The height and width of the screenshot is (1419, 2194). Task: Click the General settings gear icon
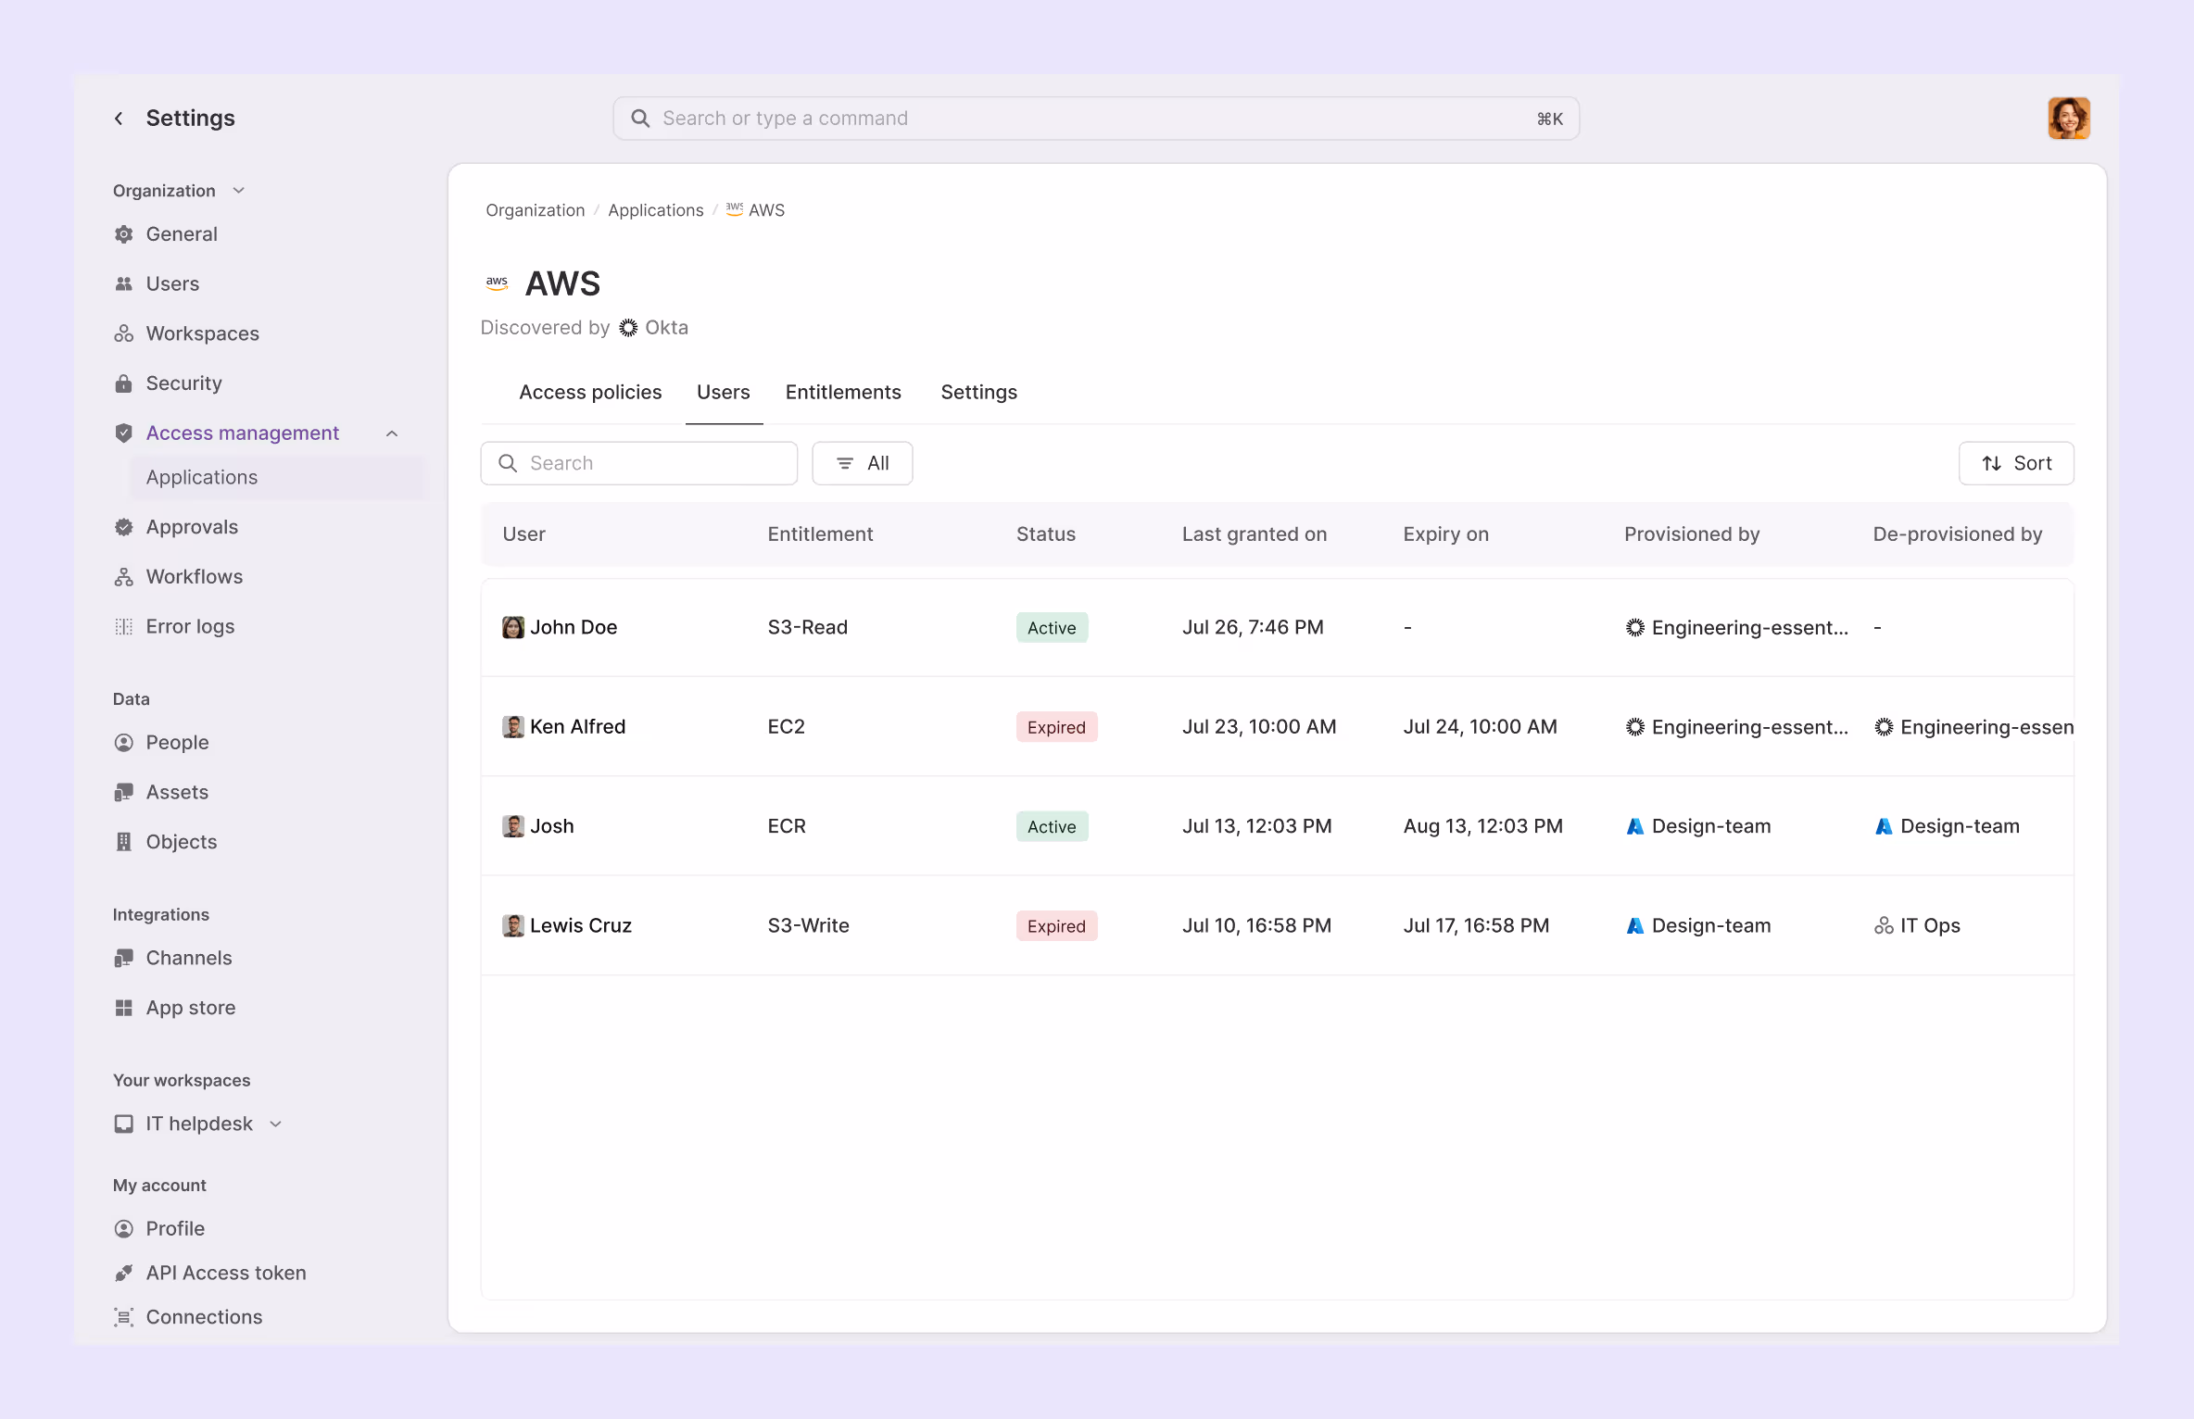pyautogui.click(x=124, y=233)
